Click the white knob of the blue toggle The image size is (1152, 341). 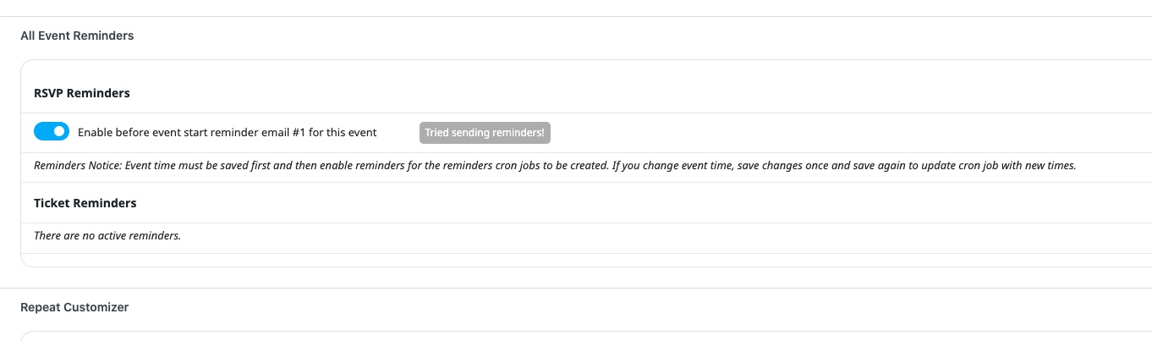click(x=59, y=132)
